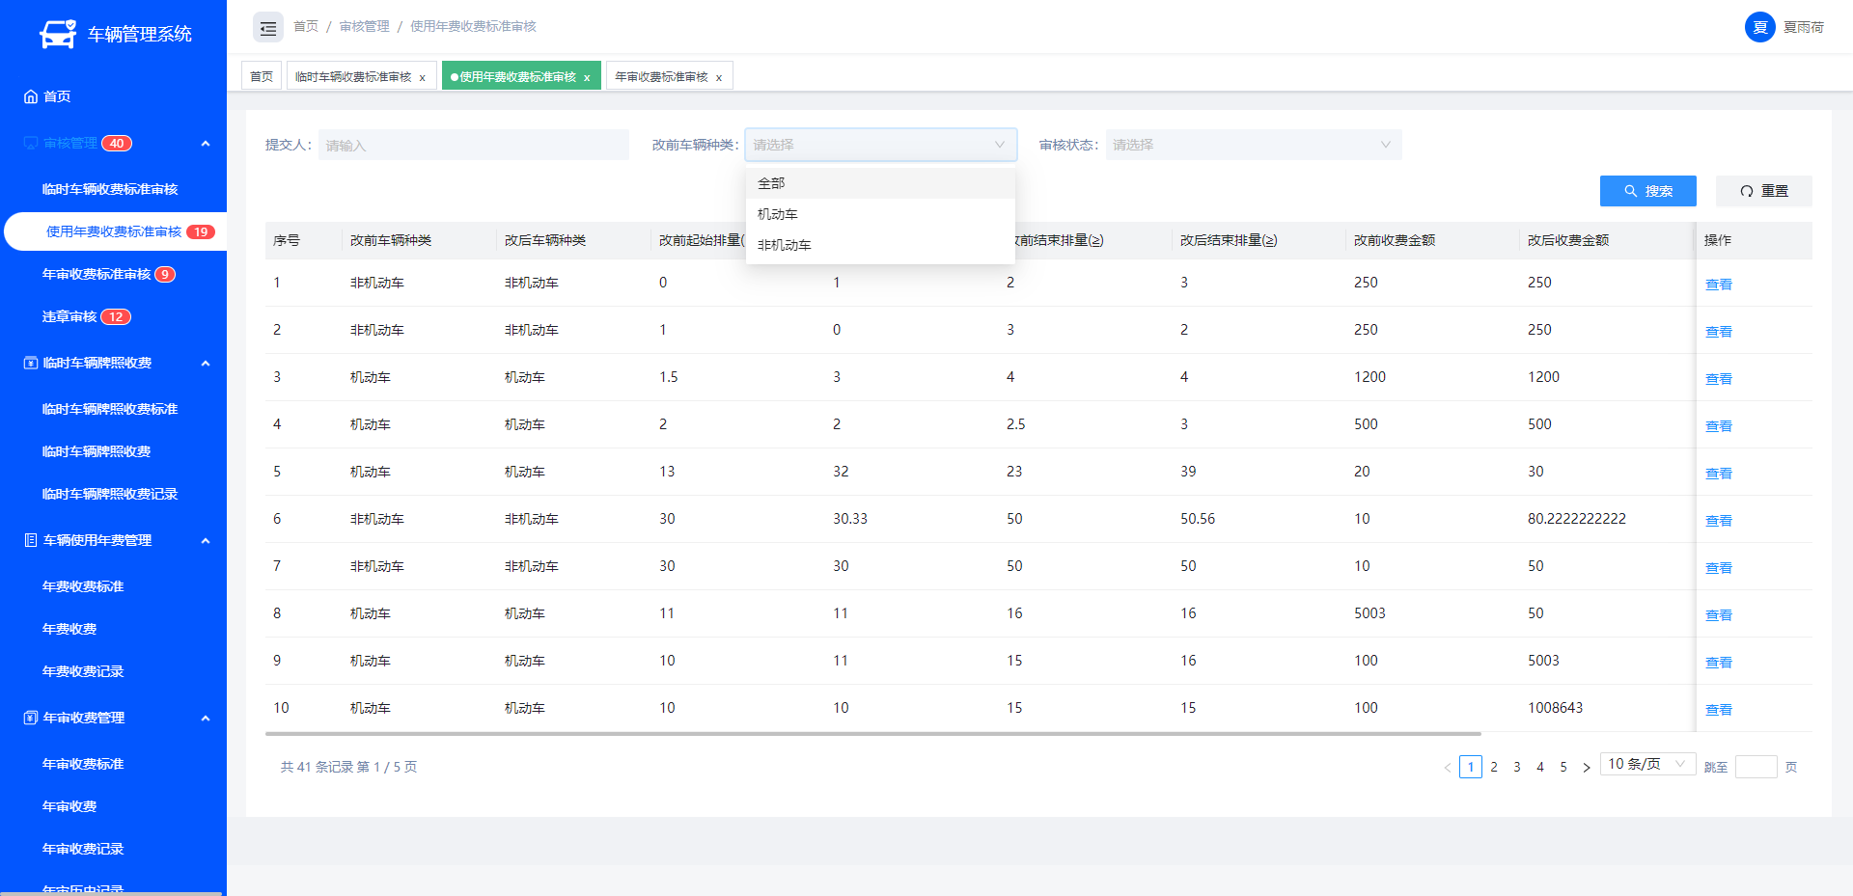This screenshot has height=896, width=1853.
Task: Click 查看 for row 6
Action: coord(1718,521)
